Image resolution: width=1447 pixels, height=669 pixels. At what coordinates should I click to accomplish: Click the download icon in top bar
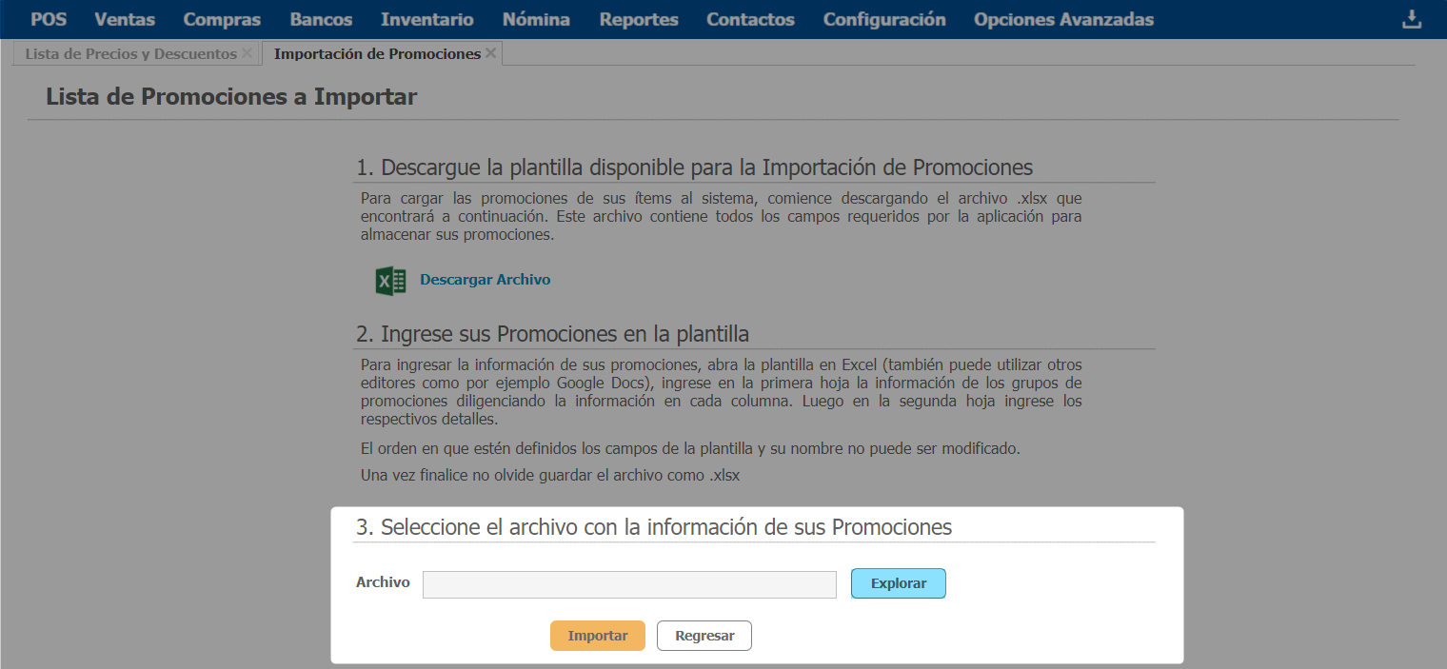tap(1412, 20)
